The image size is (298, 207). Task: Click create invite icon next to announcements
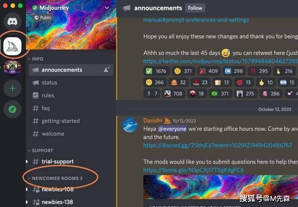coord(107,70)
